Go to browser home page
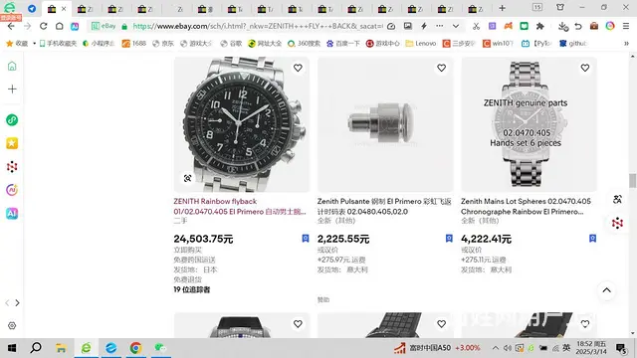Screen dimensions: 637x358 [60, 27]
